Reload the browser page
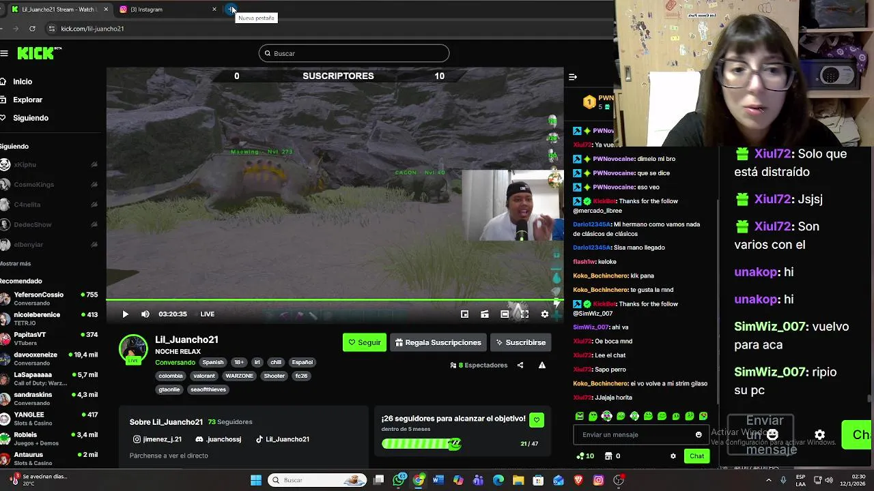Image resolution: width=874 pixels, height=491 pixels. 32,29
